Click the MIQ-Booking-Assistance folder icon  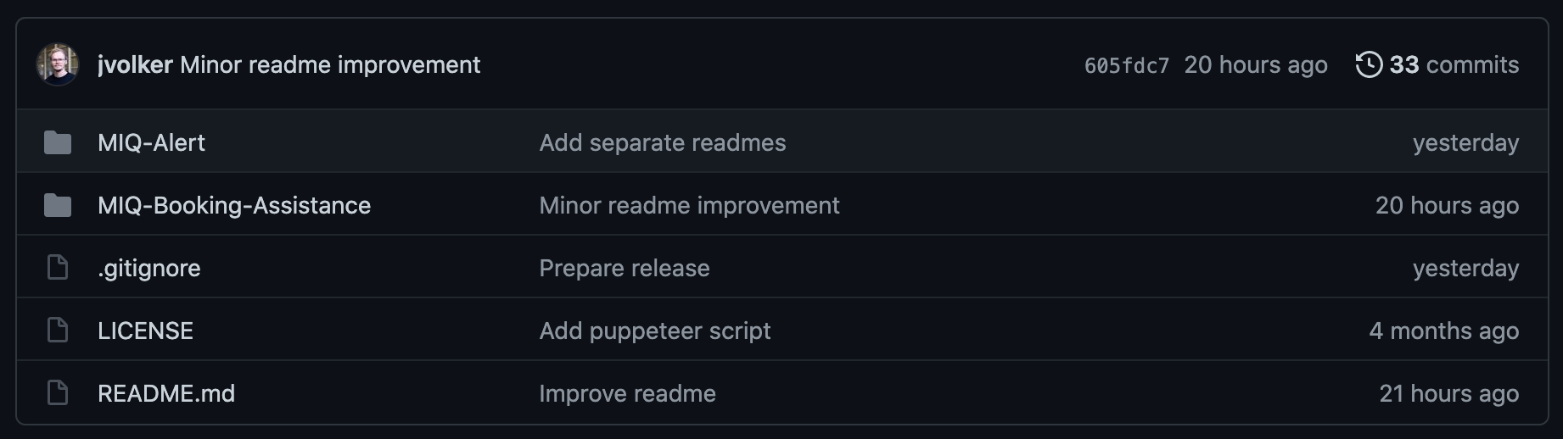[58, 205]
